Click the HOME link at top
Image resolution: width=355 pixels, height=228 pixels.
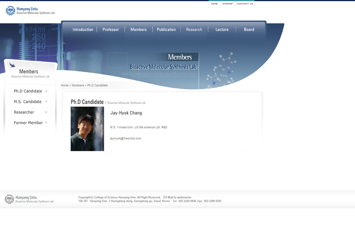(x=214, y=4)
